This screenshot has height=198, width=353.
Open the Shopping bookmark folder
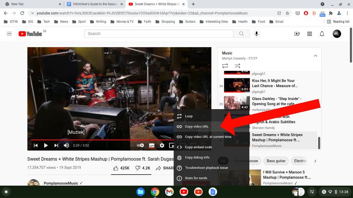click(165, 22)
